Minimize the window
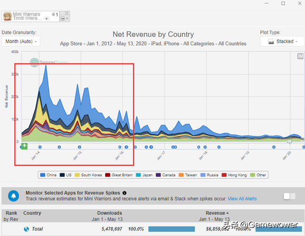 click(x=266, y=3)
